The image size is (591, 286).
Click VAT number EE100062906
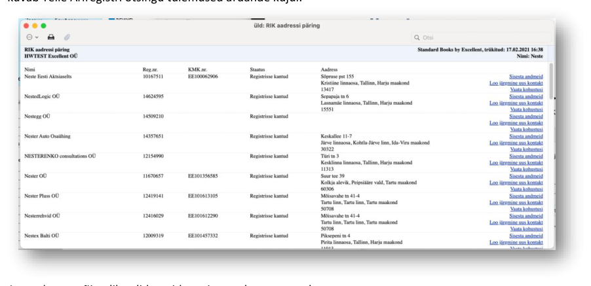tap(202, 77)
